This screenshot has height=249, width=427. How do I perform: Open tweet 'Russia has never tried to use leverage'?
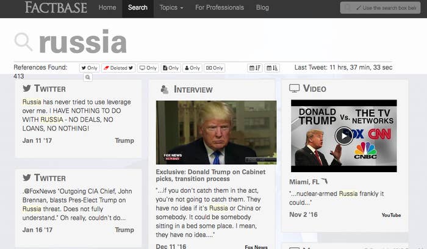point(76,115)
